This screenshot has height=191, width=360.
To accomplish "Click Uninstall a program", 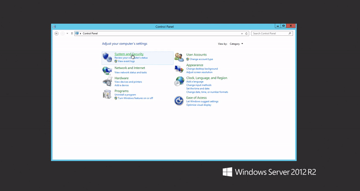I will (x=125, y=95).
